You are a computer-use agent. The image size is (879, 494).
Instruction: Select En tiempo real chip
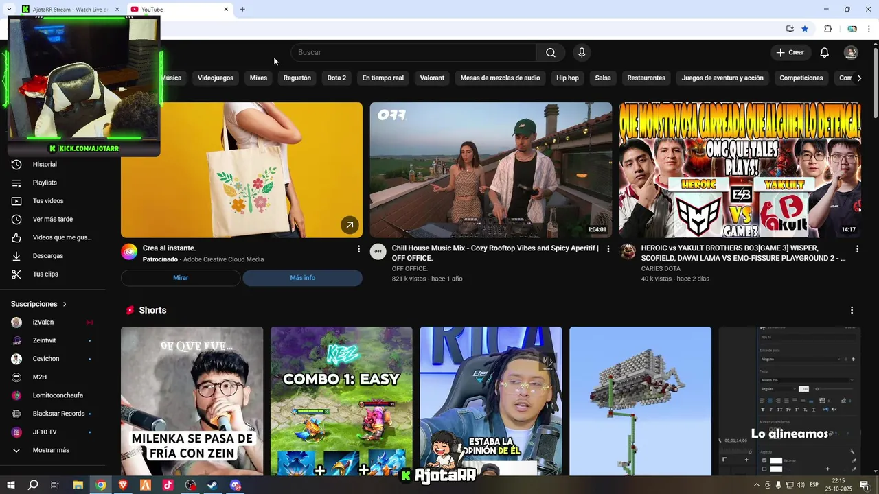pos(383,78)
